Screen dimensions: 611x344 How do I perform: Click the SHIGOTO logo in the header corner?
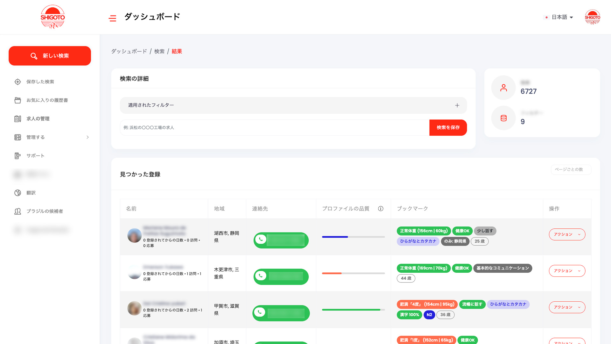pyautogui.click(x=592, y=17)
